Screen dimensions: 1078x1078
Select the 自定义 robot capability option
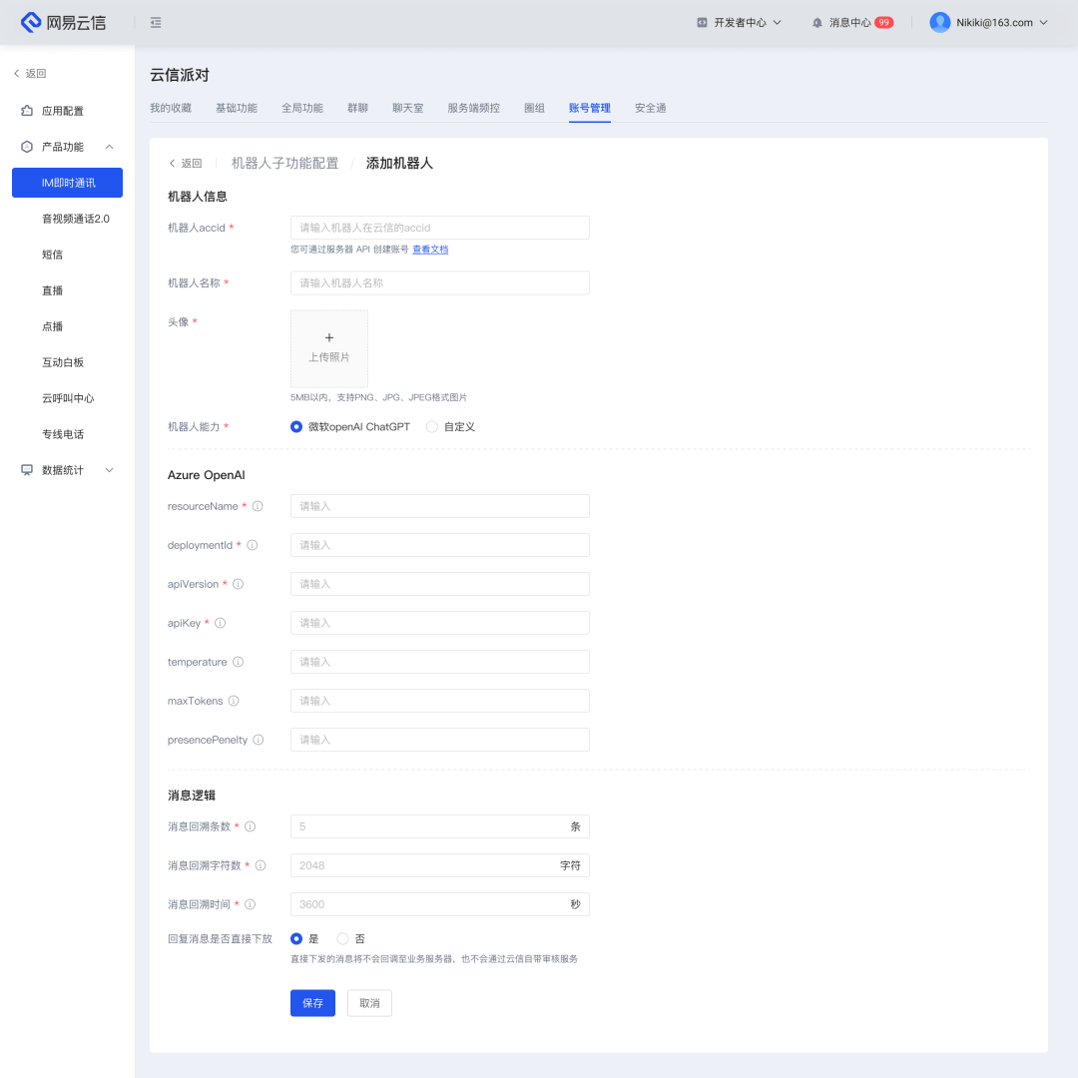[431, 426]
